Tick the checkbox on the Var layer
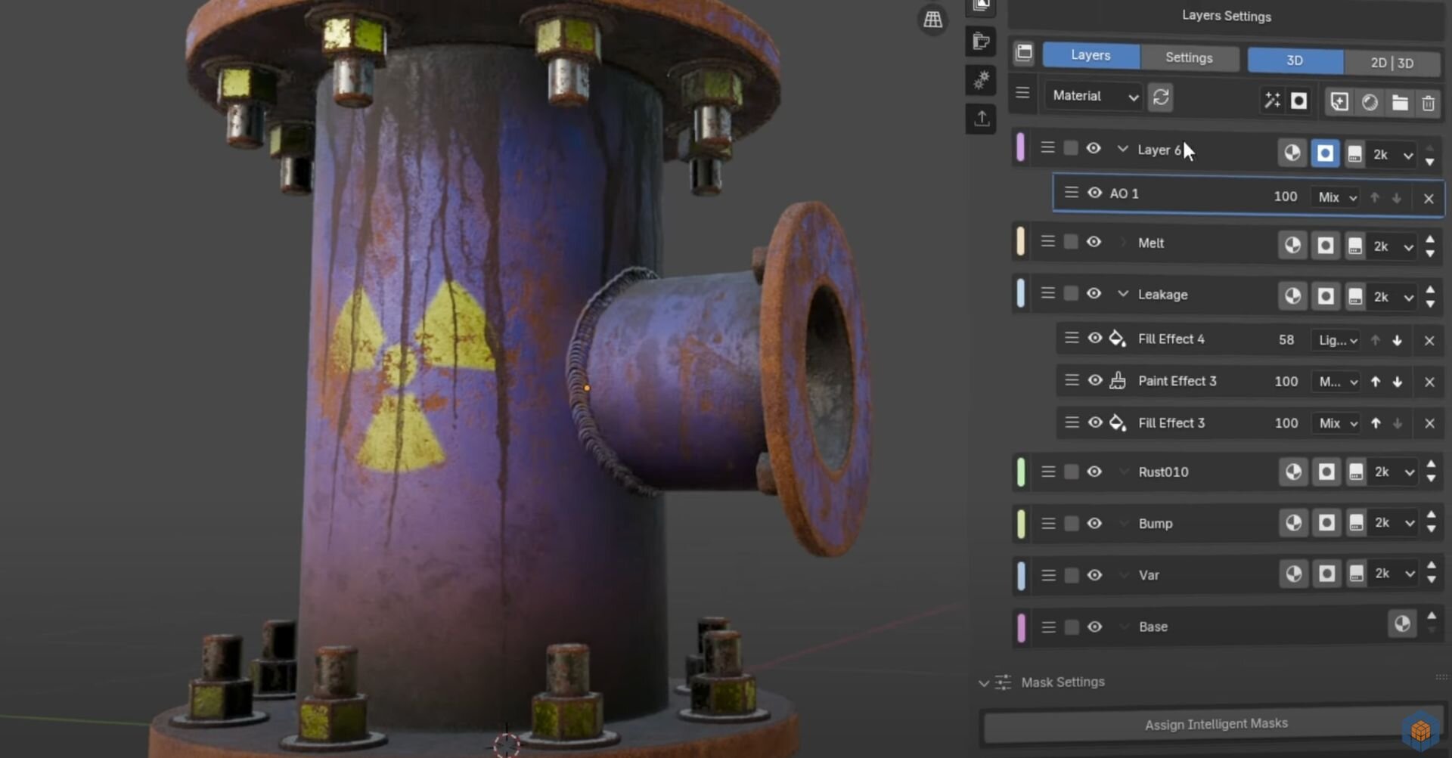The height and width of the screenshot is (758, 1452). (1071, 575)
